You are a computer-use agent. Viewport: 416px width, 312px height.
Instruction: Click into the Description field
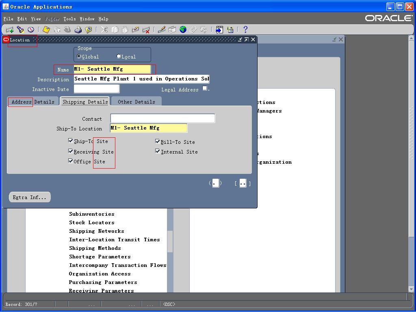(141, 79)
